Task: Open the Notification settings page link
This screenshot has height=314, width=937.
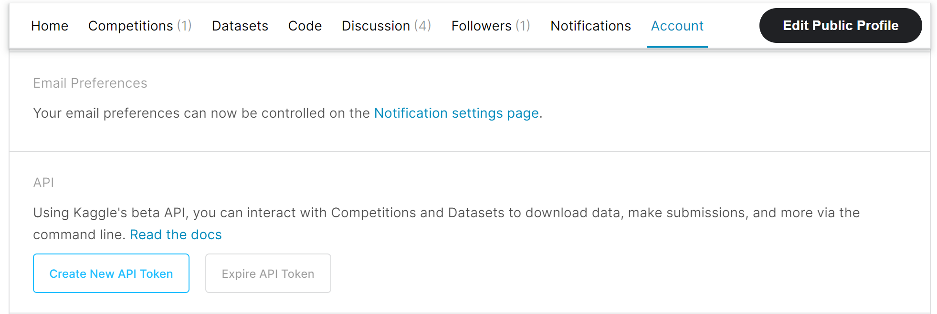Action: 456,113
